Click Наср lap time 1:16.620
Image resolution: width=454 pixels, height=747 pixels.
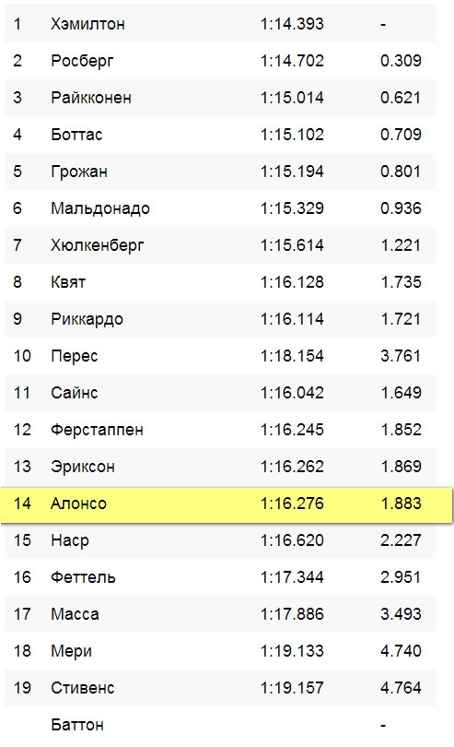292,540
